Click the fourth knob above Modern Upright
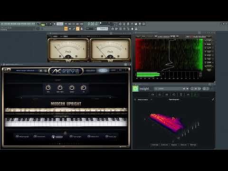 coord(84,87)
